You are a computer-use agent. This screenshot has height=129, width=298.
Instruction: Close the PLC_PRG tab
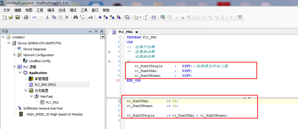click(x=136, y=32)
